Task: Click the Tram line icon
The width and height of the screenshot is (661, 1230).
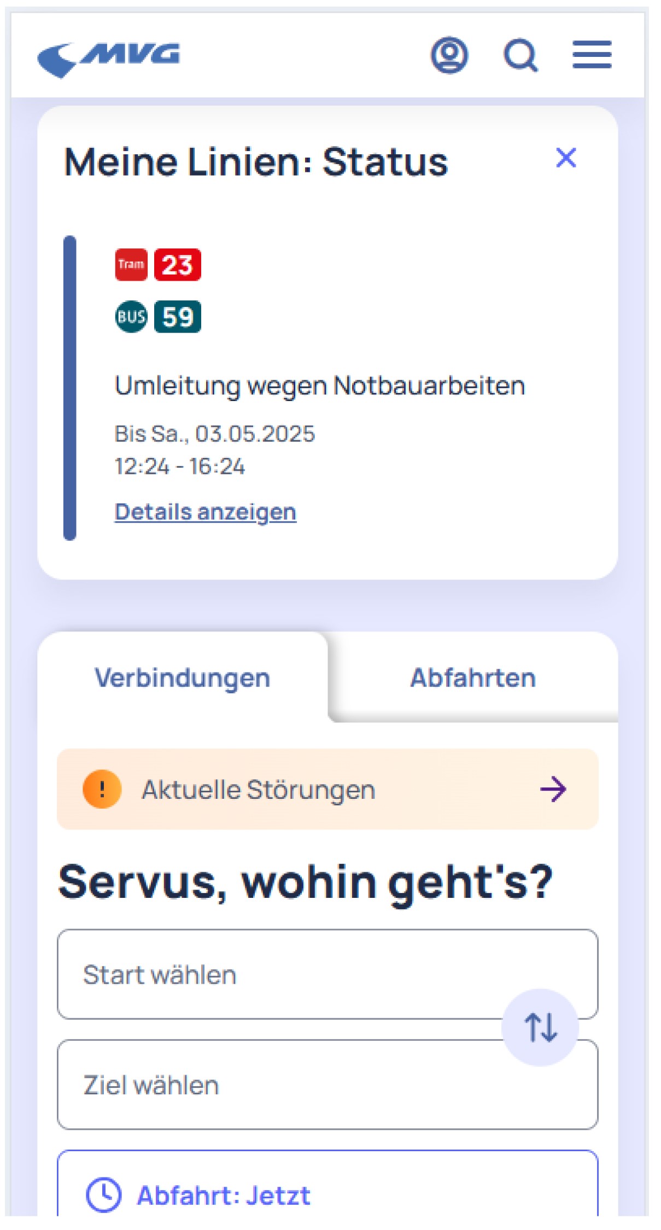Action: (x=131, y=265)
